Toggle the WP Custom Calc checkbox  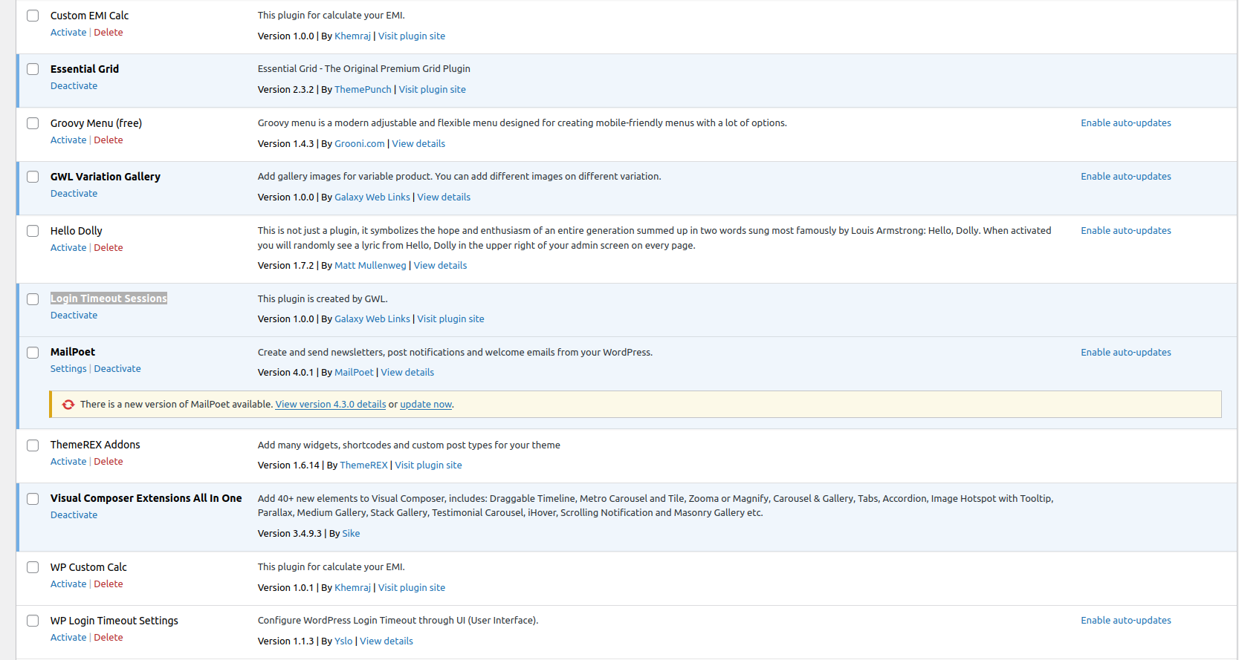pos(33,567)
